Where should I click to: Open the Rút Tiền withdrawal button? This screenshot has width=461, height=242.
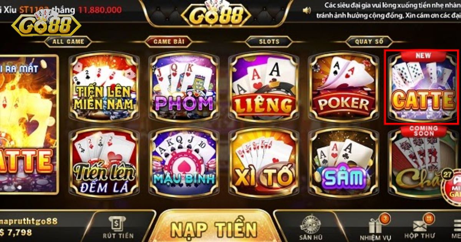point(118,228)
